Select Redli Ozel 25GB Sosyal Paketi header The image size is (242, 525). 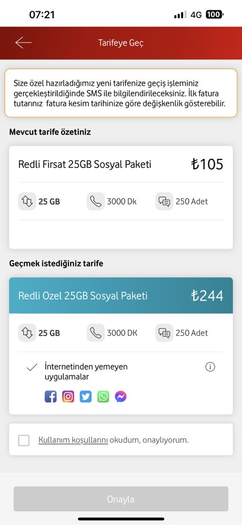click(121, 295)
